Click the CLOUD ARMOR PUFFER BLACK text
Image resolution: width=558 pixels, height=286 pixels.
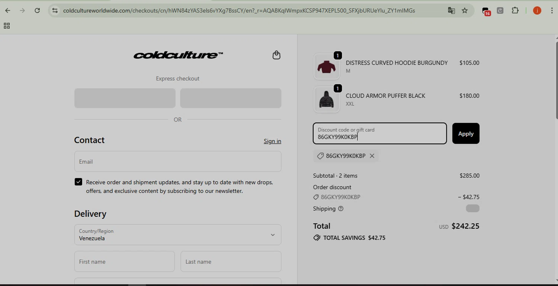385,96
